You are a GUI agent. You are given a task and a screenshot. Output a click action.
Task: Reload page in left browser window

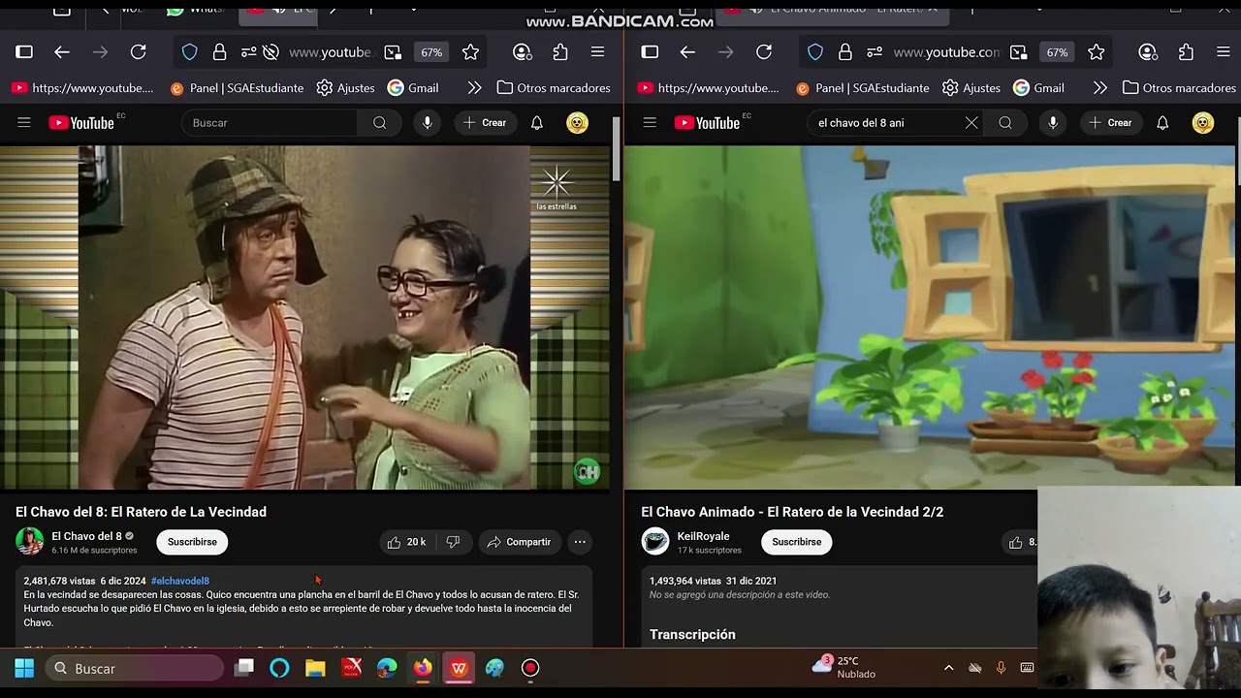point(138,52)
